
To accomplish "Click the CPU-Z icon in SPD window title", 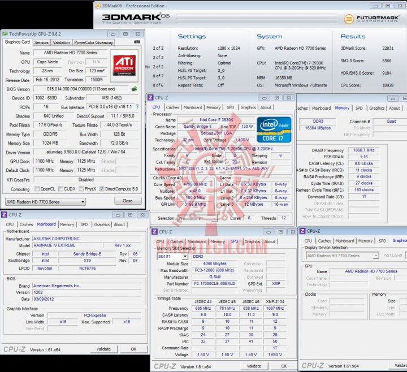I will [154, 232].
